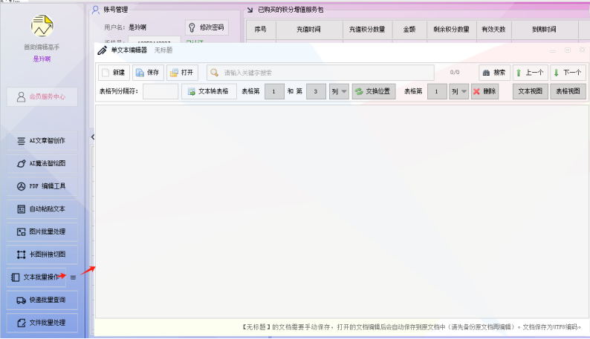Click the 保存 save button
Image resolution: width=590 pixels, height=339 pixels.
coord(148,73)
